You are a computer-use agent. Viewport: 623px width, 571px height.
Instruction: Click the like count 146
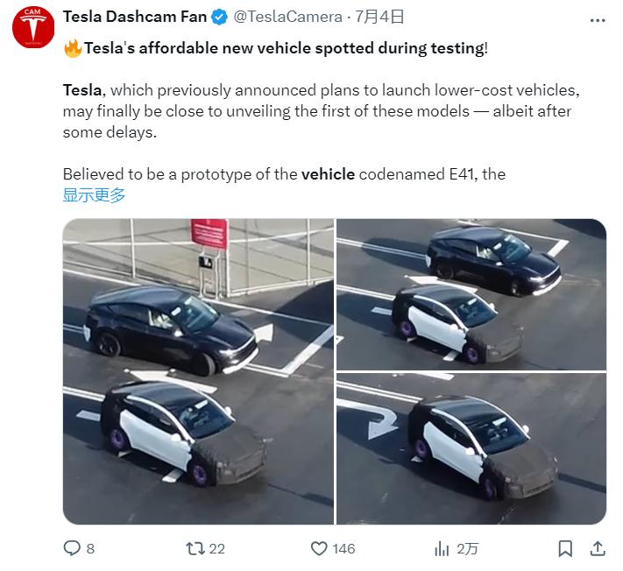(x=343, y=549)
